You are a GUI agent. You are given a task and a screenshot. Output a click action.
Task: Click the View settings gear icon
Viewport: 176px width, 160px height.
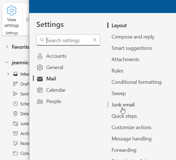[x=12, y=11]
